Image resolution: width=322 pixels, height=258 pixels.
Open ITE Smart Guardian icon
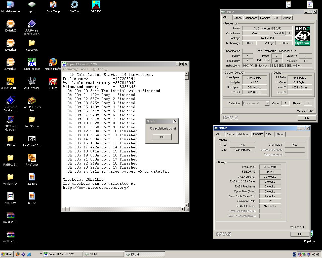[x=10, y=123]
